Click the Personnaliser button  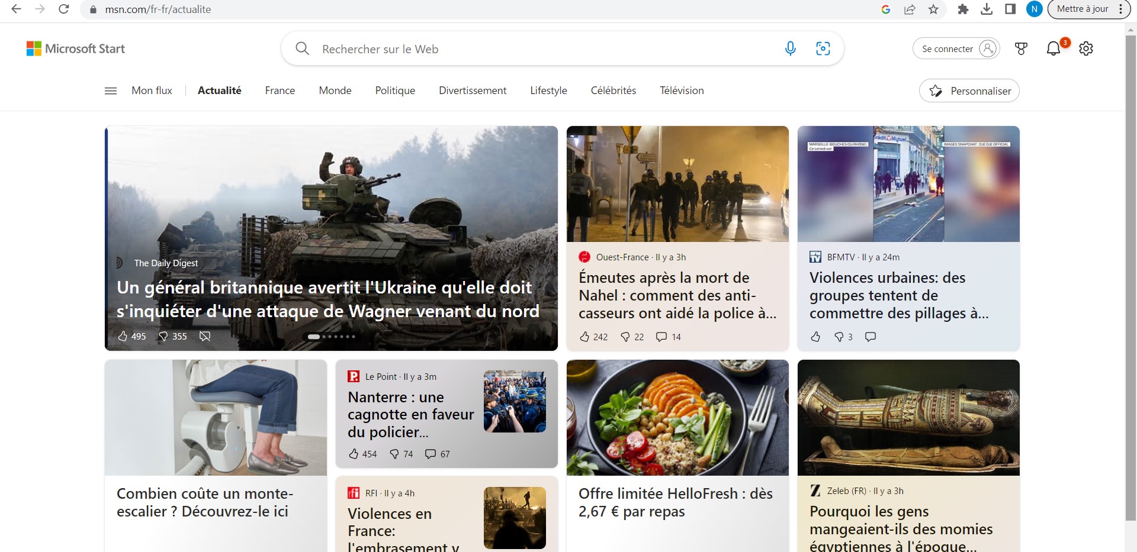pyautogui.click(x=969, y=91)
